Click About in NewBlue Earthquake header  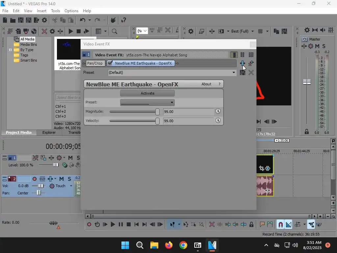point(206,84)
